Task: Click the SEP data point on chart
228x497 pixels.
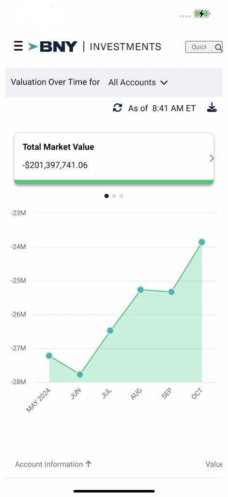Action: point(171,292)
